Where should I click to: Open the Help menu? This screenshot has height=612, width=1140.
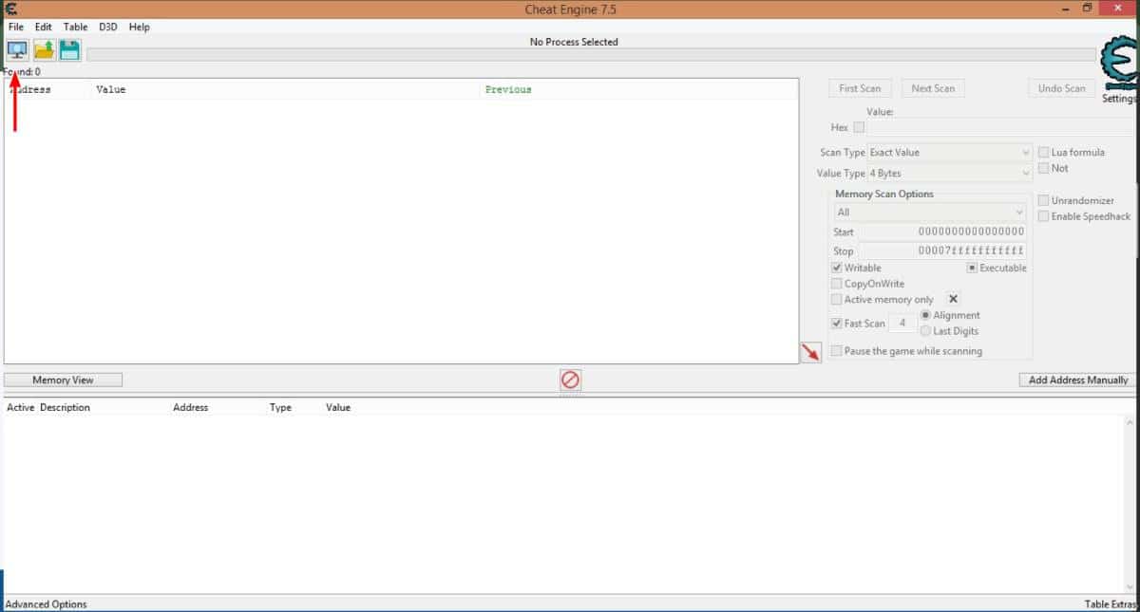140,27
